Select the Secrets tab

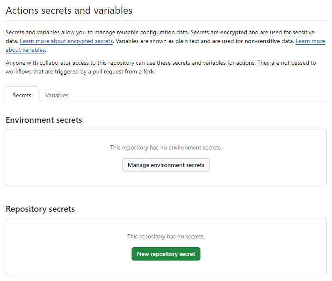[x=22, y=95]
